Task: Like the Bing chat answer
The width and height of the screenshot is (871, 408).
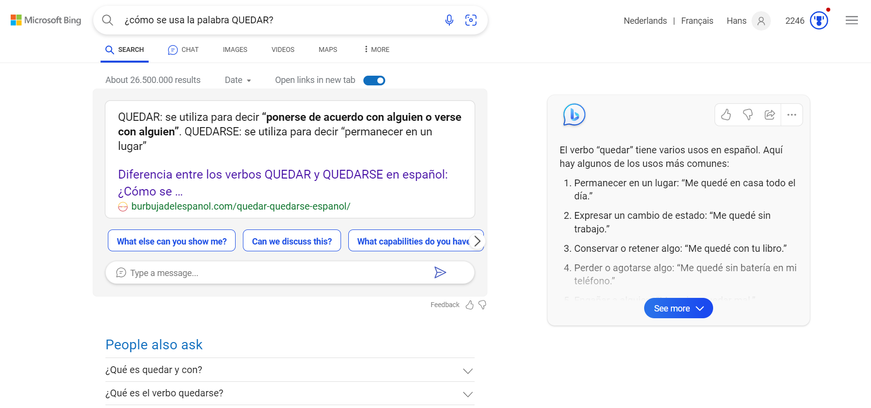Action: click(x=726, y=115)
